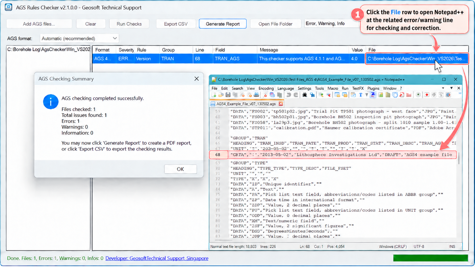Click the Open file icon in Notepad++ toolbar
This screenshot has height=267, width=475.
coord(221,95)
